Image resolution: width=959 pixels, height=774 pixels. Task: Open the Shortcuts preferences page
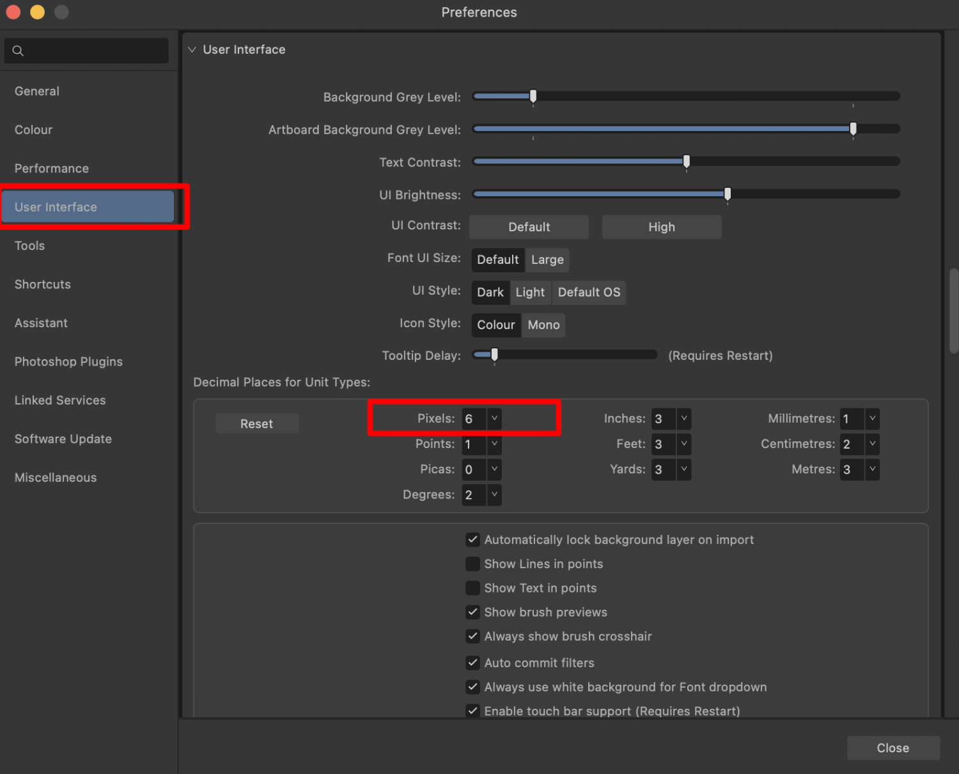(x=42, y=284)
